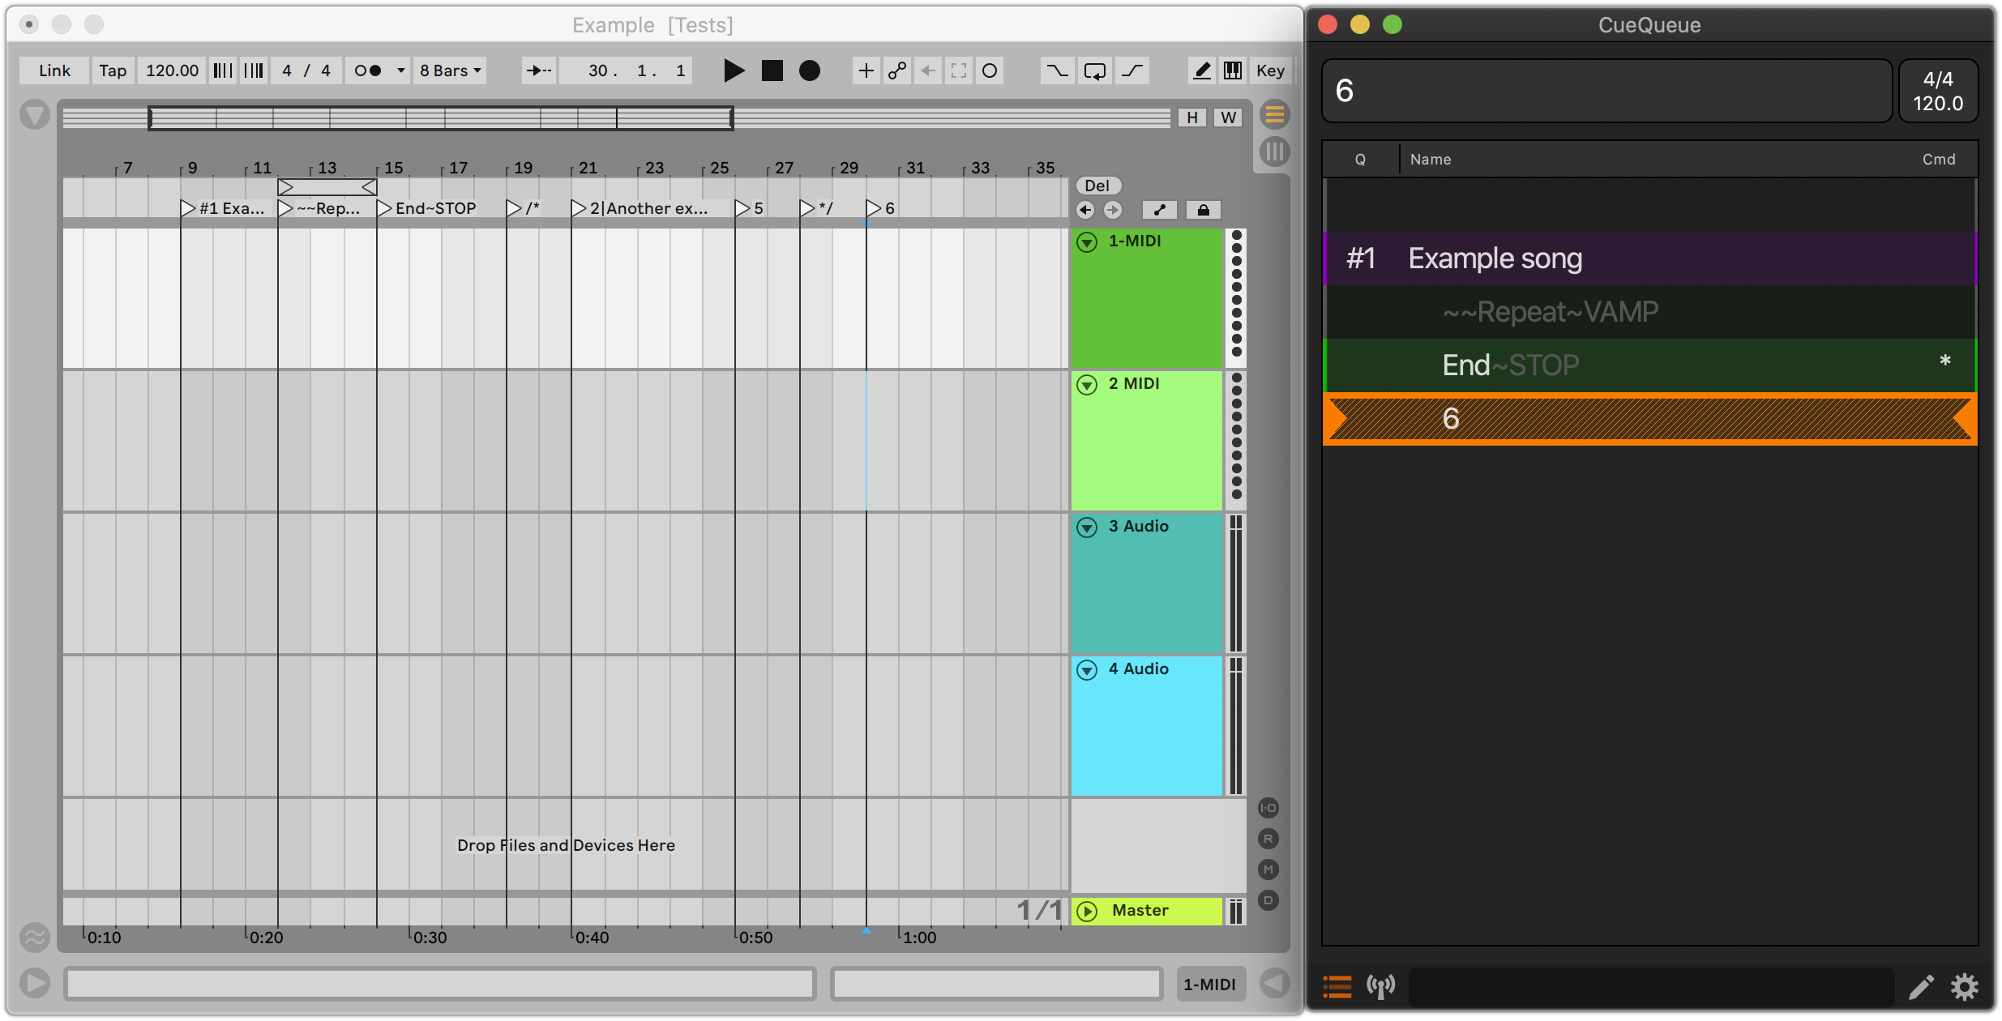Click the CueQueue broadcast antenna icon
This screenshot has height=1021, width=2002.
(x=1380, y=987)
